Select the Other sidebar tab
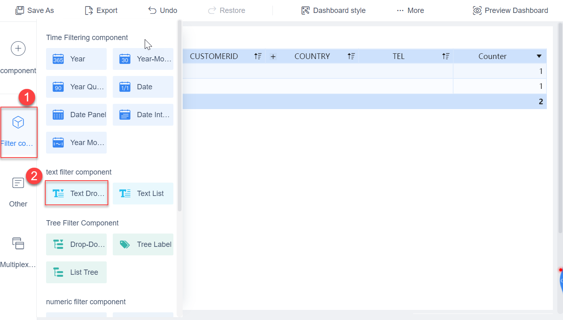Viewport: 563px width, 320px height. [18, 192]
